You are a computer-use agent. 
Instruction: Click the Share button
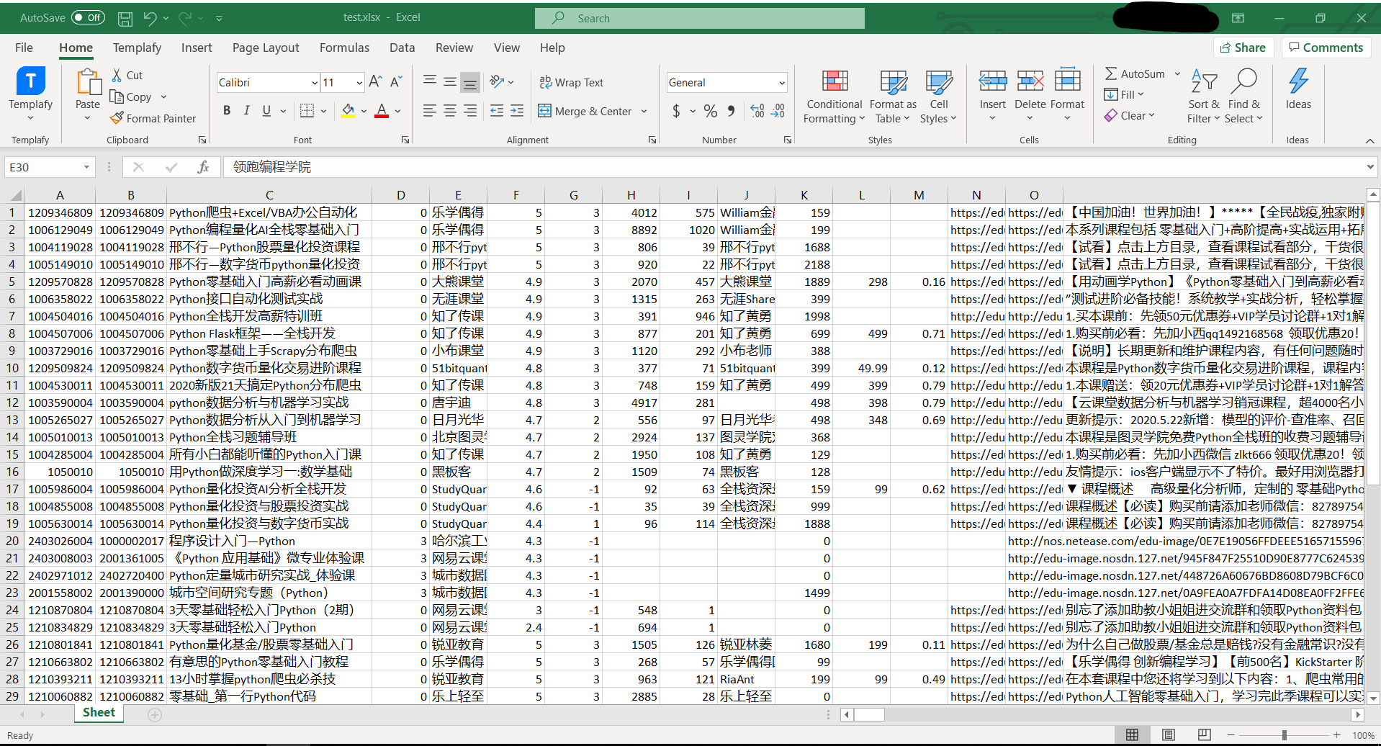pos(1243,48)
